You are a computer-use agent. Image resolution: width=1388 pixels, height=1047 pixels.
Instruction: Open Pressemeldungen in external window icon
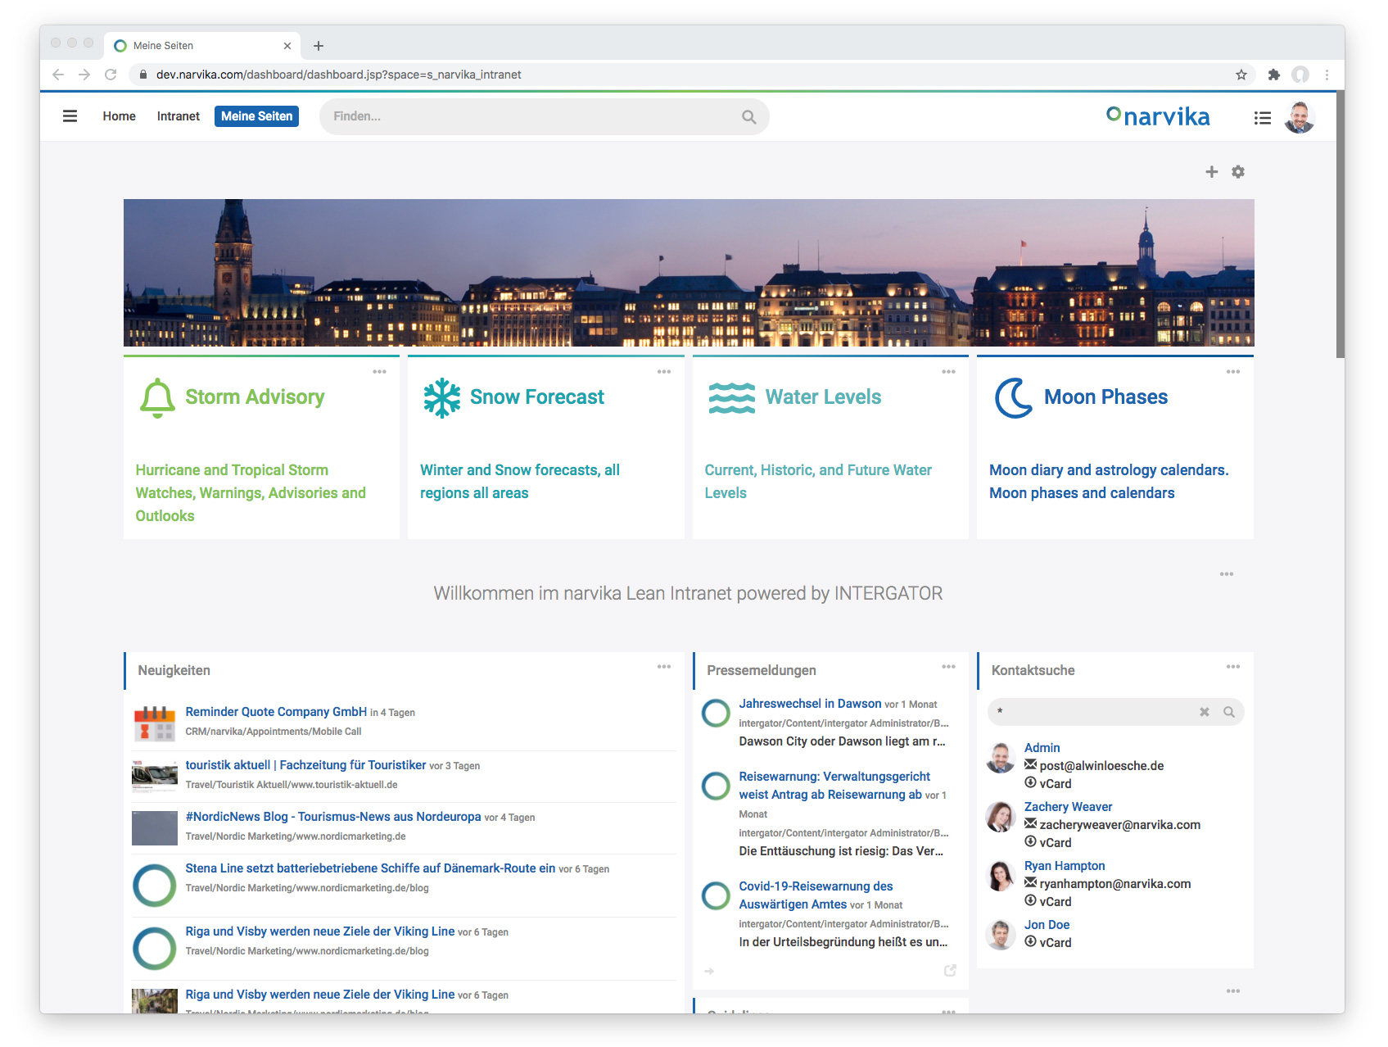tap(950, 971)
